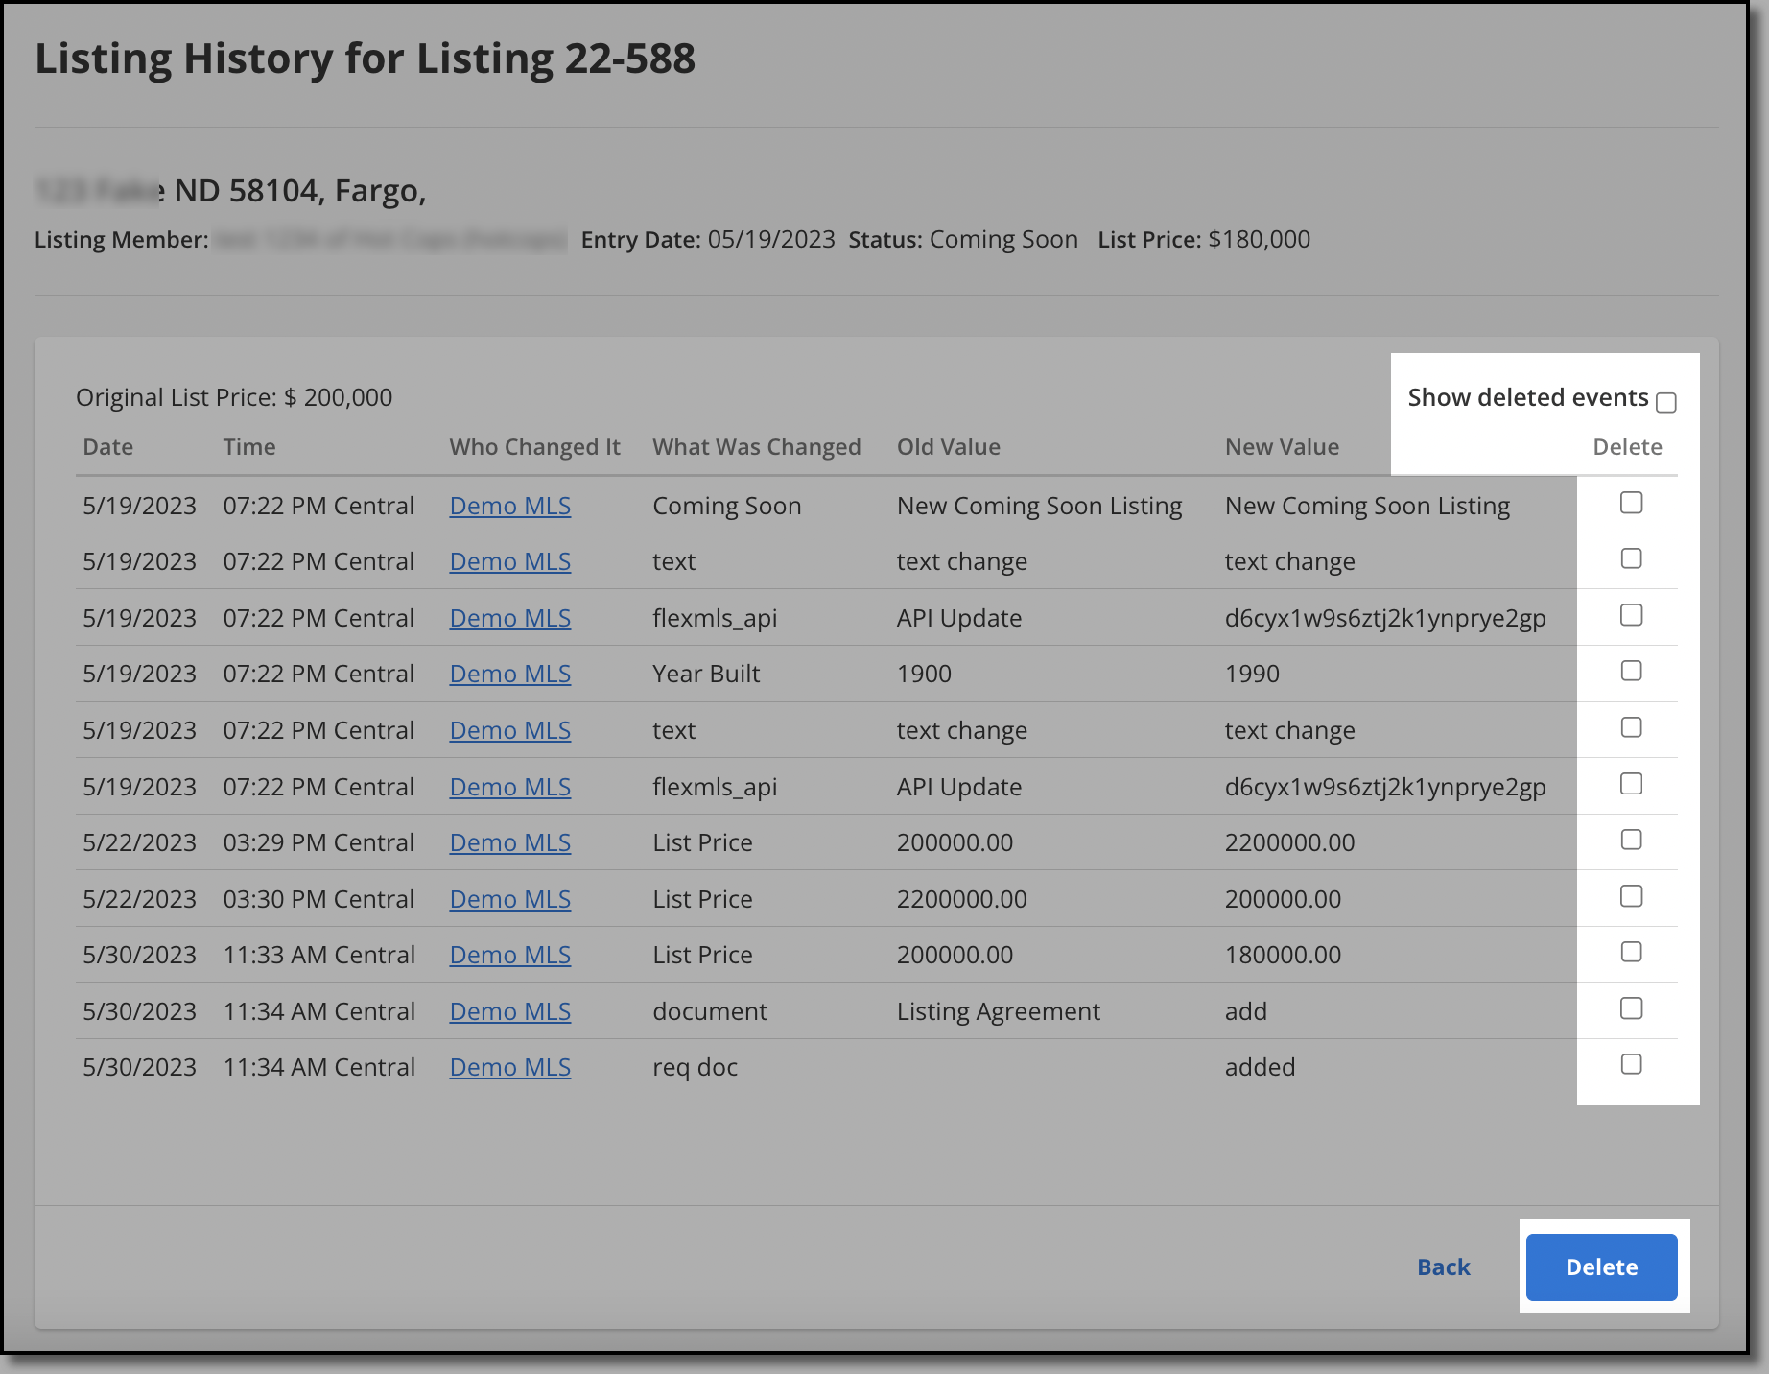Open Demo MLS link for 11:33 AM row

[510, 955]
